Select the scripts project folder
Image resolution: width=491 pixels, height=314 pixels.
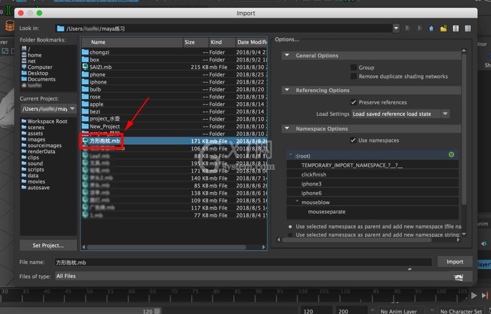(x=33, y=169)
